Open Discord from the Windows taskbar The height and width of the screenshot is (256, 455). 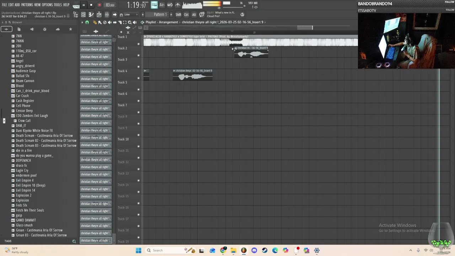tap(254, 250)
